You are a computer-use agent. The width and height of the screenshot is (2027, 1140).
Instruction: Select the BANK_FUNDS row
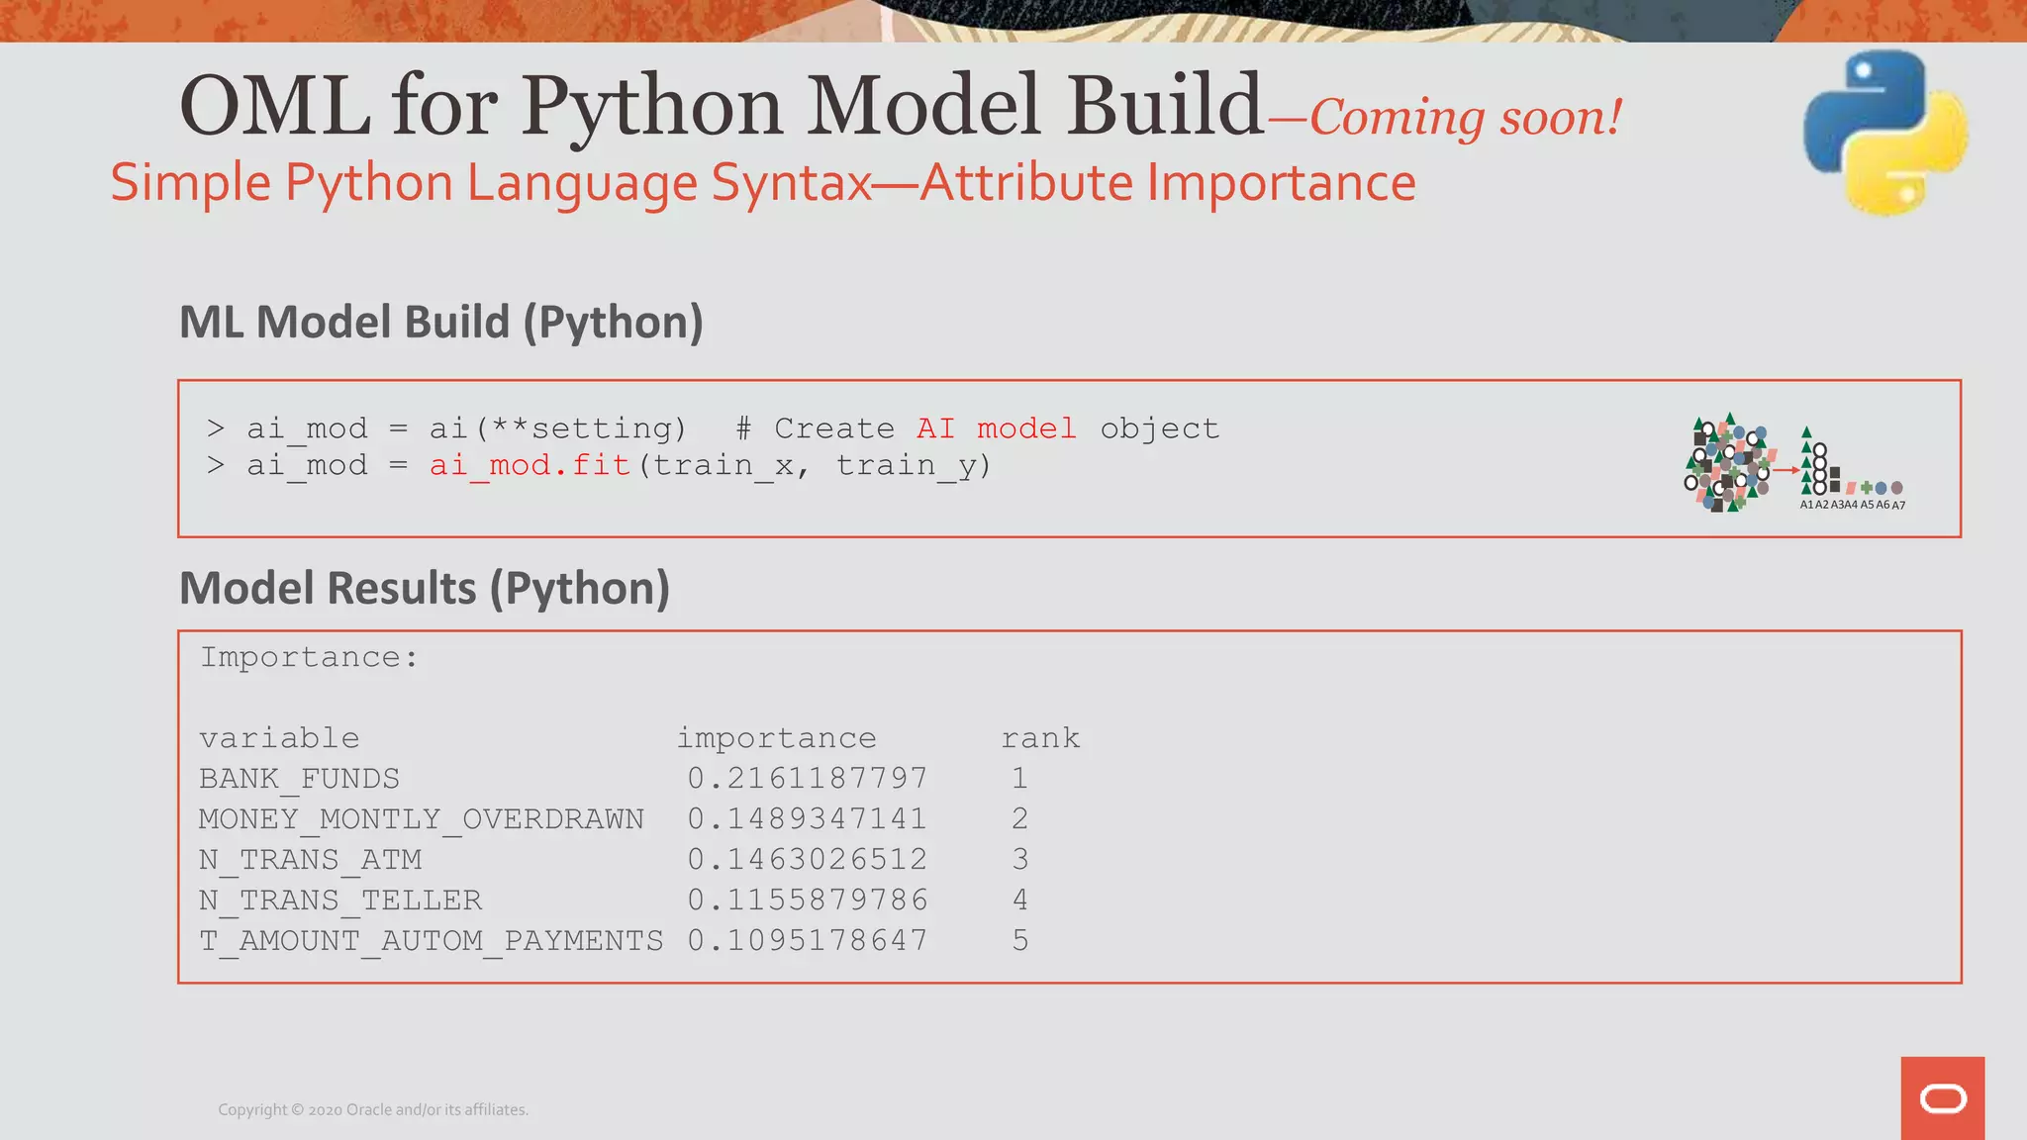point(299,779)
